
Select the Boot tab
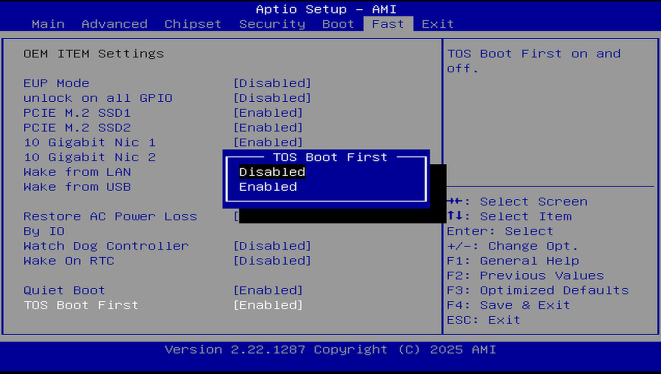point(338,24)
